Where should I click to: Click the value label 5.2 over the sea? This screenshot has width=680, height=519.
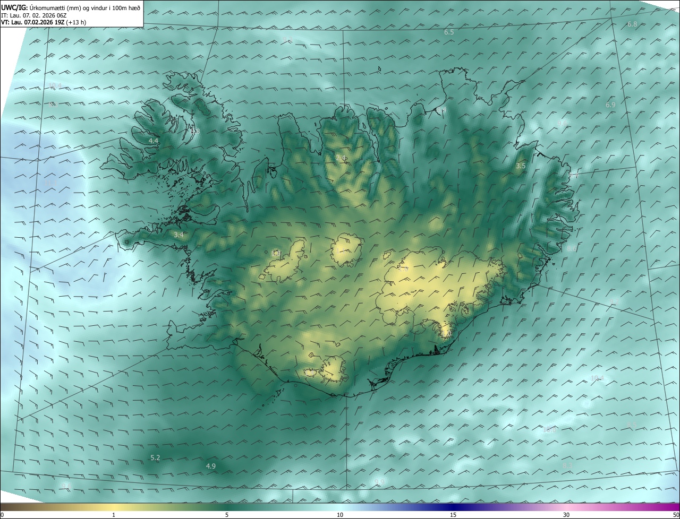click(x=155, y=457)
